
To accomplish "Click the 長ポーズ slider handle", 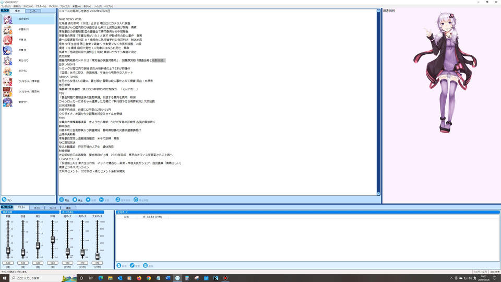I will [x=82, y=253].
